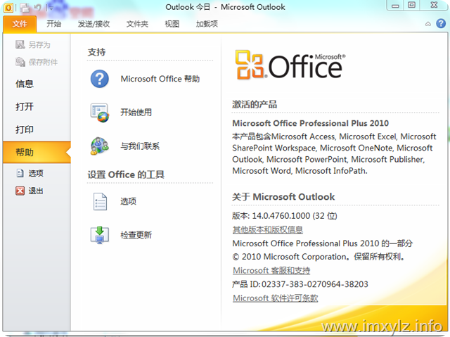Open the 开始使用 label
The width and height of the screenshot is (450, 337).
(136, 113)
